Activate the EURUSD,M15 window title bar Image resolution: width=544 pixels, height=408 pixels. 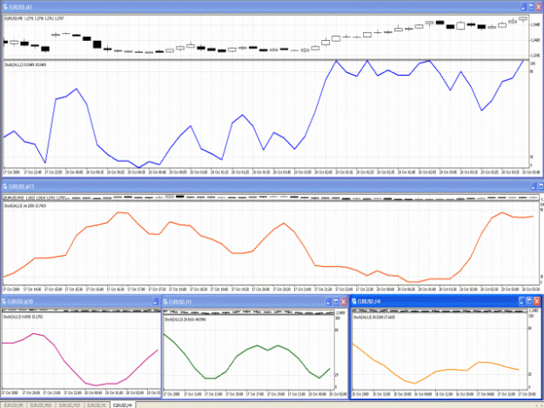(271, 186)
